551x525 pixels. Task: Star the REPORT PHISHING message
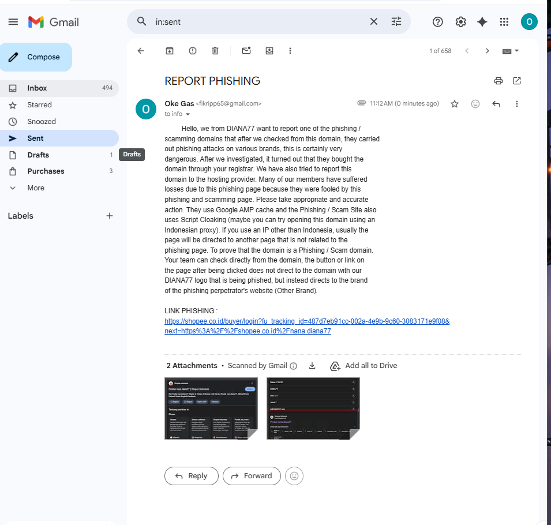[455, 104]
